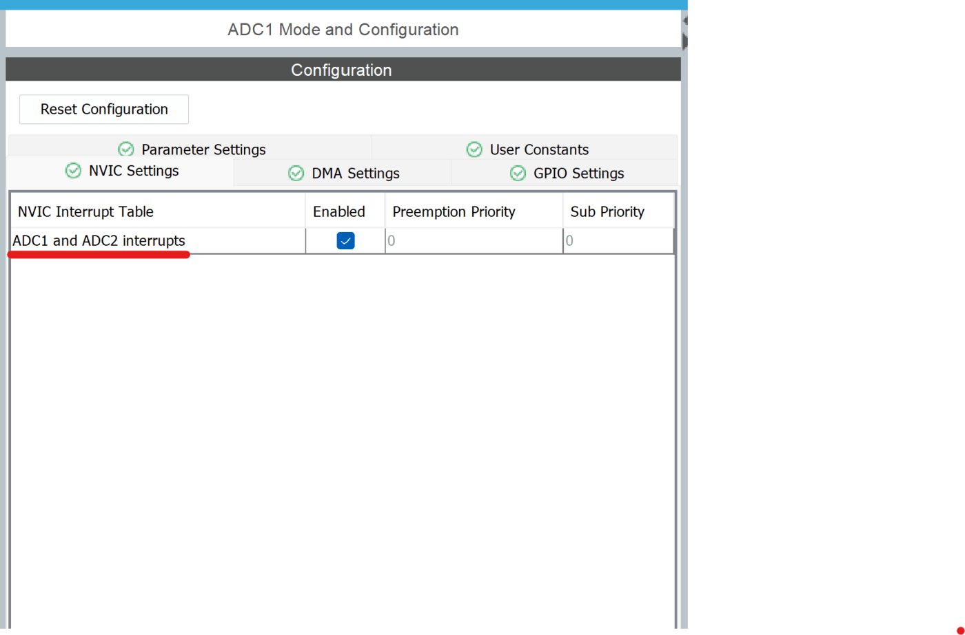The height and width of the screenshot is (635, 965).
Task: Click the Preemption Priority input field
Action: (x=474, y=240)
